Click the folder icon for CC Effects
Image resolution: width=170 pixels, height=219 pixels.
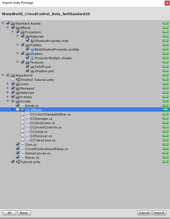pos(23,110)
